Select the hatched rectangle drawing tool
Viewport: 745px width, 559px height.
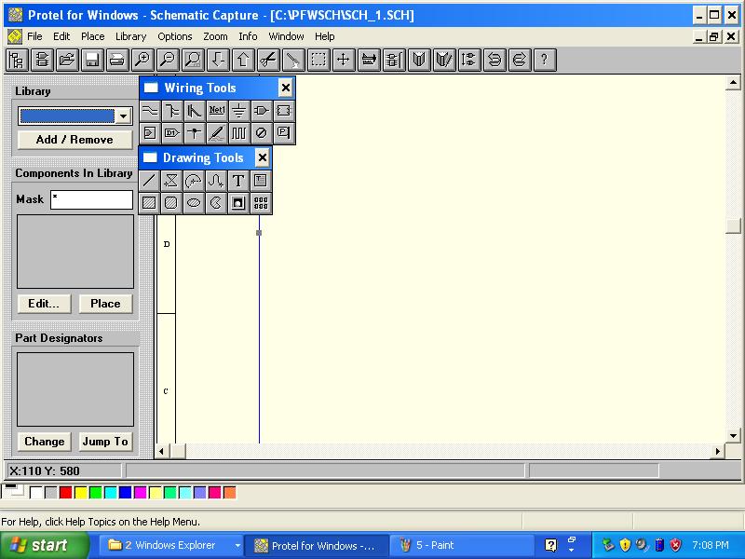[x=149, y=203]
